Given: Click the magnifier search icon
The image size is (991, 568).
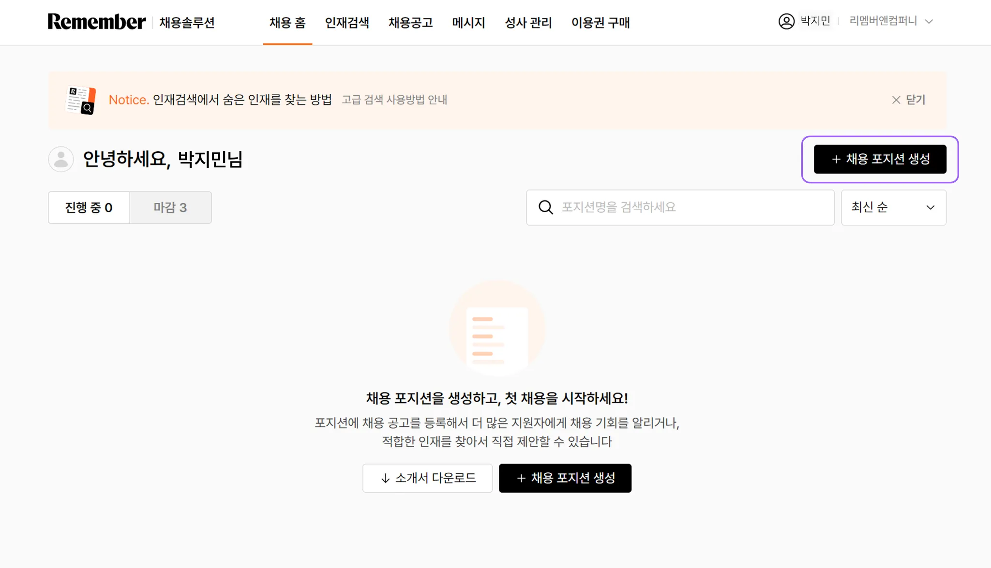Looking at the screenshot, I should pyautogui.click(x=546, y=207).
